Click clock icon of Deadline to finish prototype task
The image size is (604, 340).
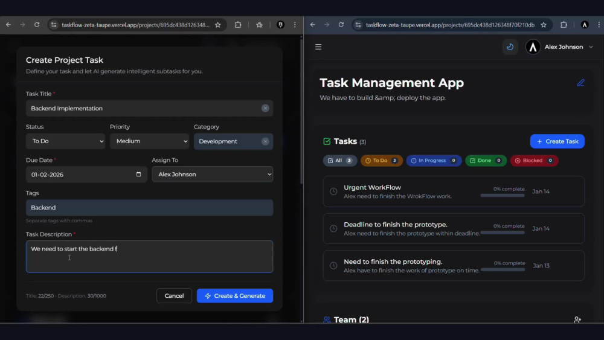click(x=333, y=228)
